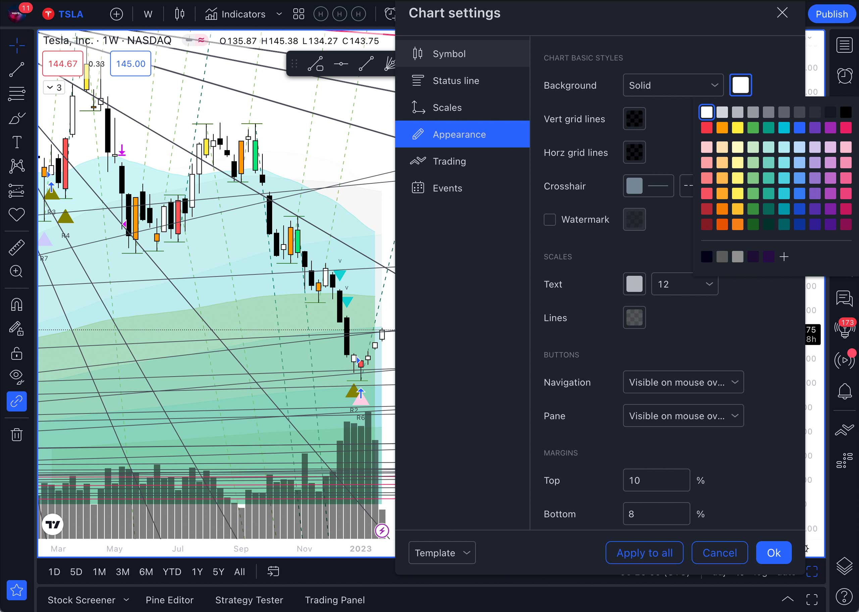The height and width of the screenshot is (612, 859).
Task: Click the Bottom margin input field
Action: tap(657, 514)
